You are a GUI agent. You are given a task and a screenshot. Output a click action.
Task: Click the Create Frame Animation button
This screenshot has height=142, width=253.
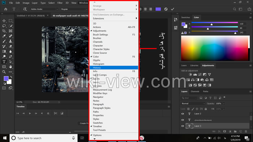(x=83, y=123)
